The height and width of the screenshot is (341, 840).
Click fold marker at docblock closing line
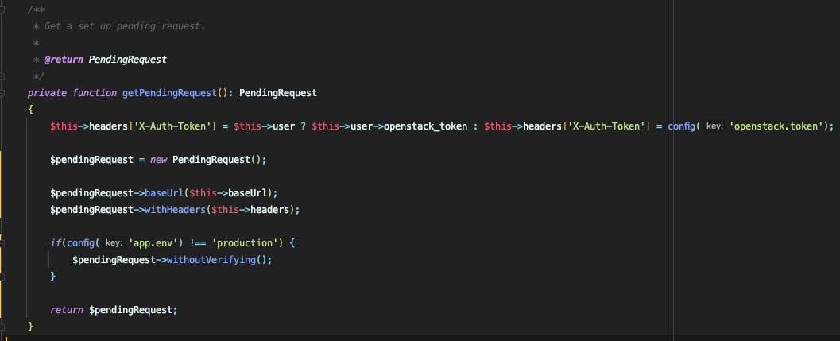click(x=3, y=76)
